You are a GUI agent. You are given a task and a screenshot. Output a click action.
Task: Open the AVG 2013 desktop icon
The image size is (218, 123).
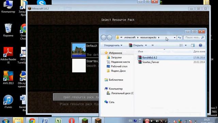tap(8, 78)
